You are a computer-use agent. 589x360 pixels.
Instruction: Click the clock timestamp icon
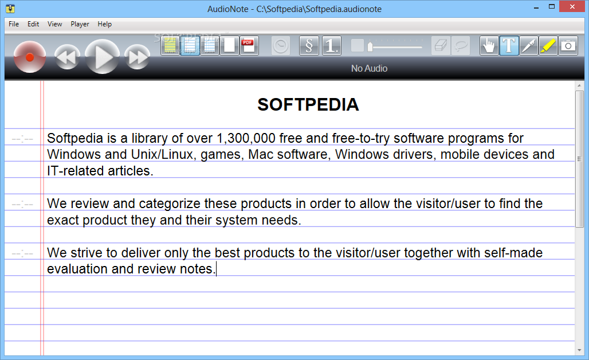point(281,46)
